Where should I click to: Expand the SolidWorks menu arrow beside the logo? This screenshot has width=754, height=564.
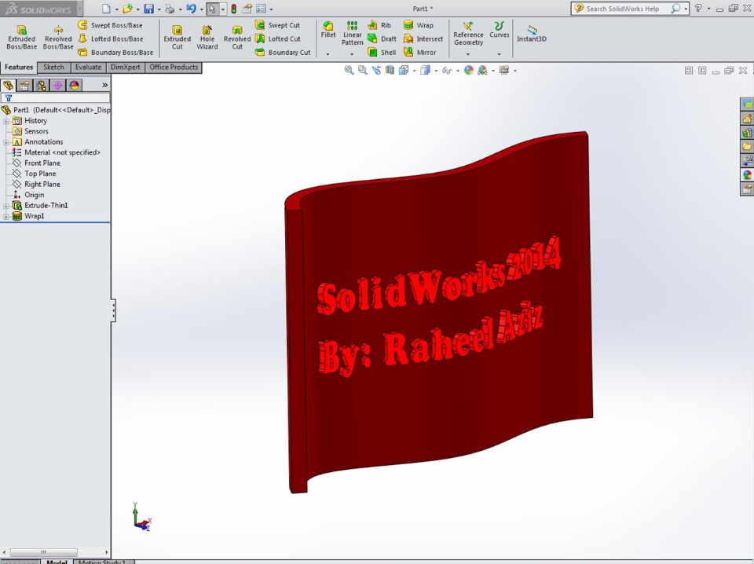click(80, 9)
